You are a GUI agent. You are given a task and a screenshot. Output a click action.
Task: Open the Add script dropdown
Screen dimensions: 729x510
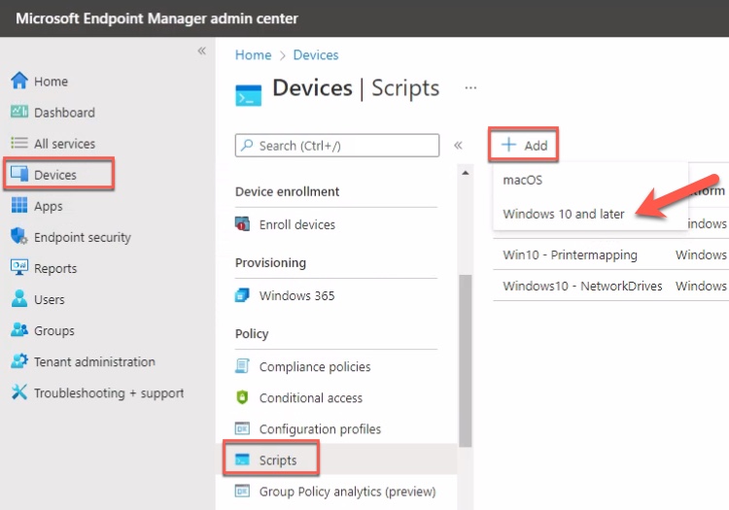tap(524, 145)
